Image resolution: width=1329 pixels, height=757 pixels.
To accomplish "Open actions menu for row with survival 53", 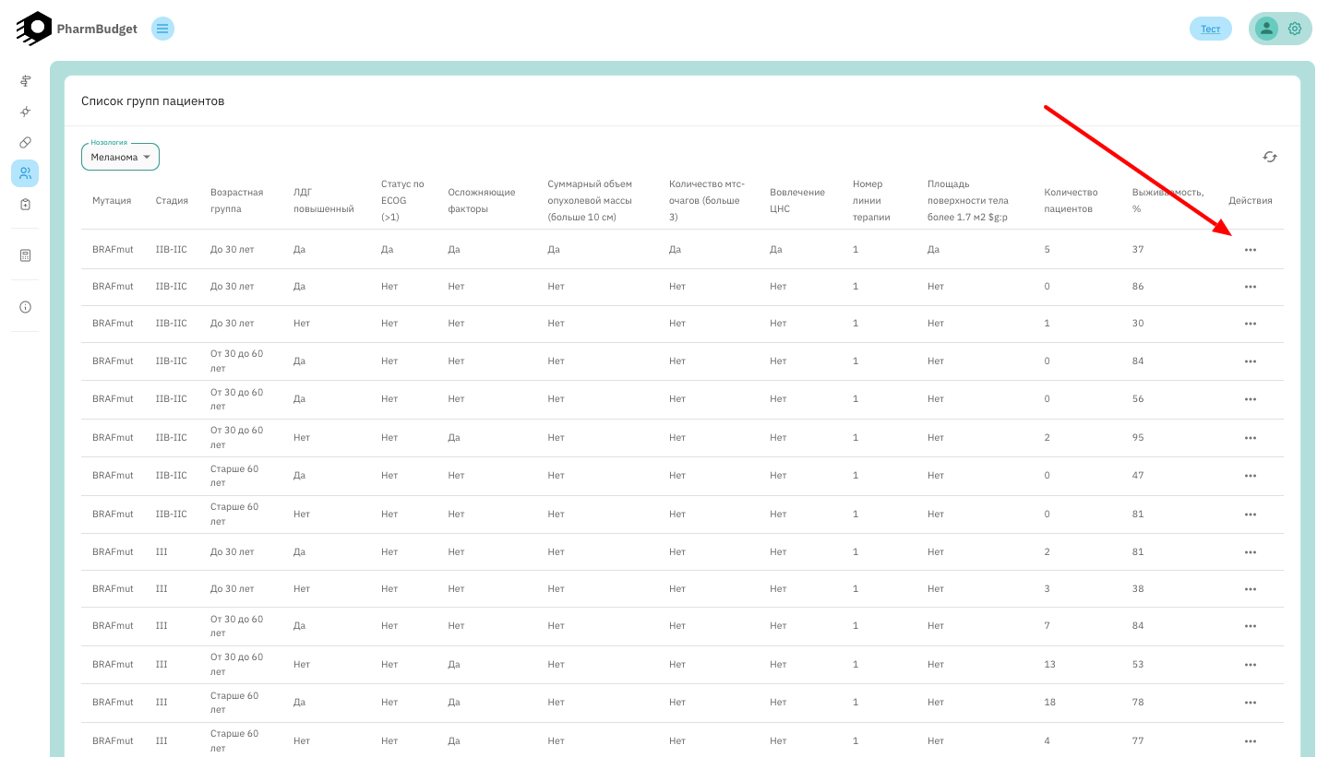I will click(x=1251, y=665).
